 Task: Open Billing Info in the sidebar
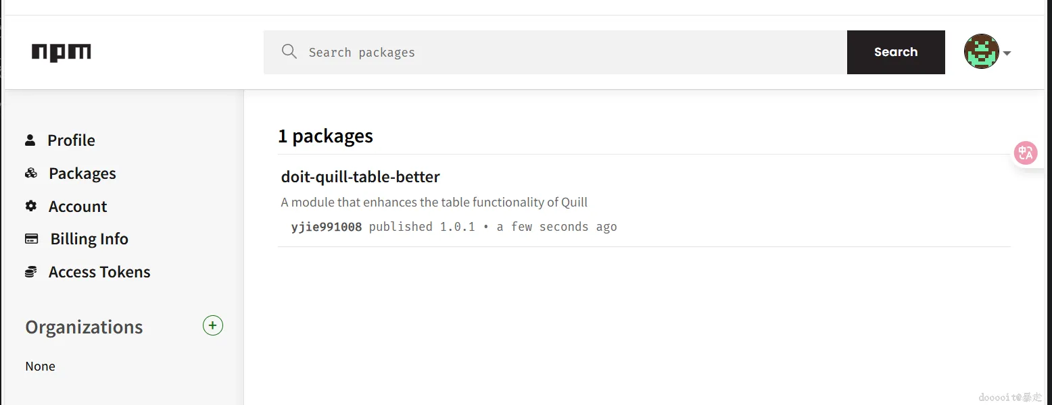pos(89,239)
